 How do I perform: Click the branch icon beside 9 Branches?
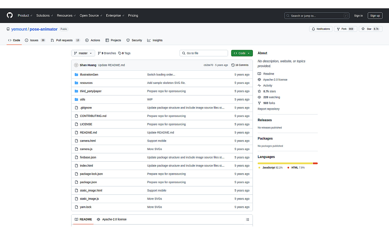99,53
